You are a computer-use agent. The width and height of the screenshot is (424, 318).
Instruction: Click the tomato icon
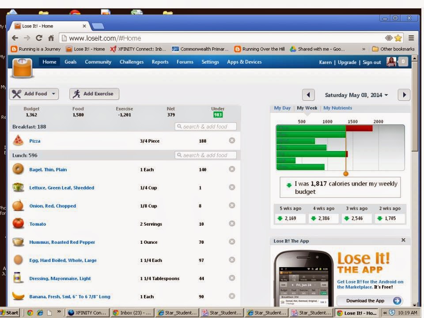tap(18, 223)
